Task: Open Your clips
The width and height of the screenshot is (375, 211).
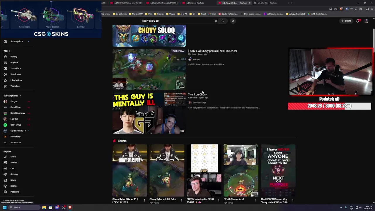Action: [x=15, y=86]
